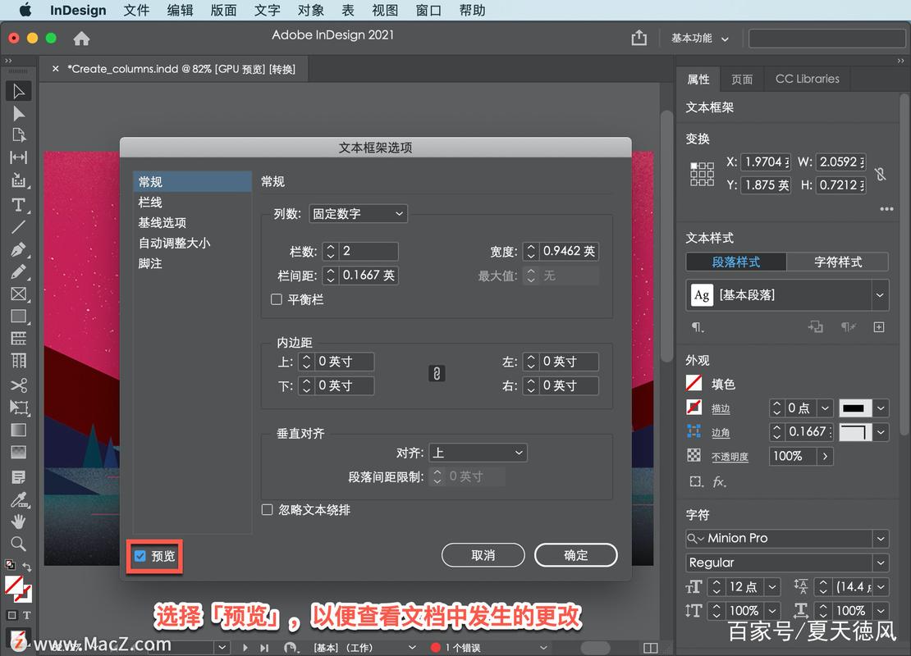Click the 确定 button to confirm
The image size is (911, 656).
click(575, 555)
